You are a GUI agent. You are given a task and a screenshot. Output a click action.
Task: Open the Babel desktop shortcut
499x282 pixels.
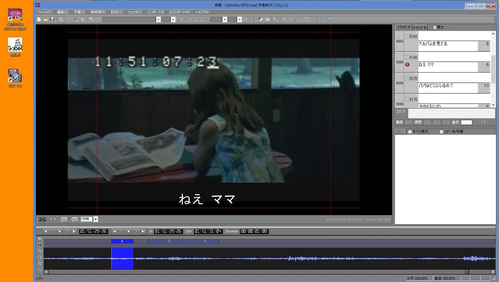pyautogui.click(x=15, y=47)
